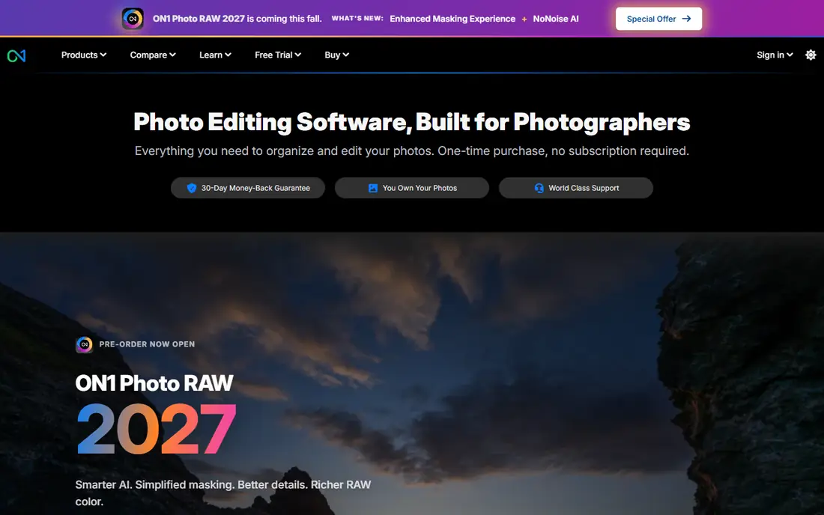The width and height of the screenshot is (824, 515).
Task: Click NoNoise AI in the banner
Action: tap(556, 19)
